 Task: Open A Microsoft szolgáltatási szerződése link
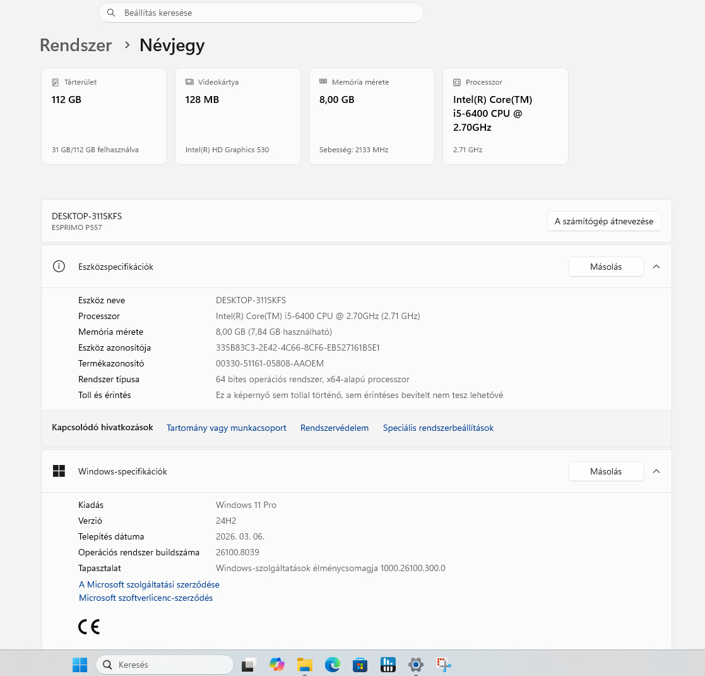(x=149, y=584)
